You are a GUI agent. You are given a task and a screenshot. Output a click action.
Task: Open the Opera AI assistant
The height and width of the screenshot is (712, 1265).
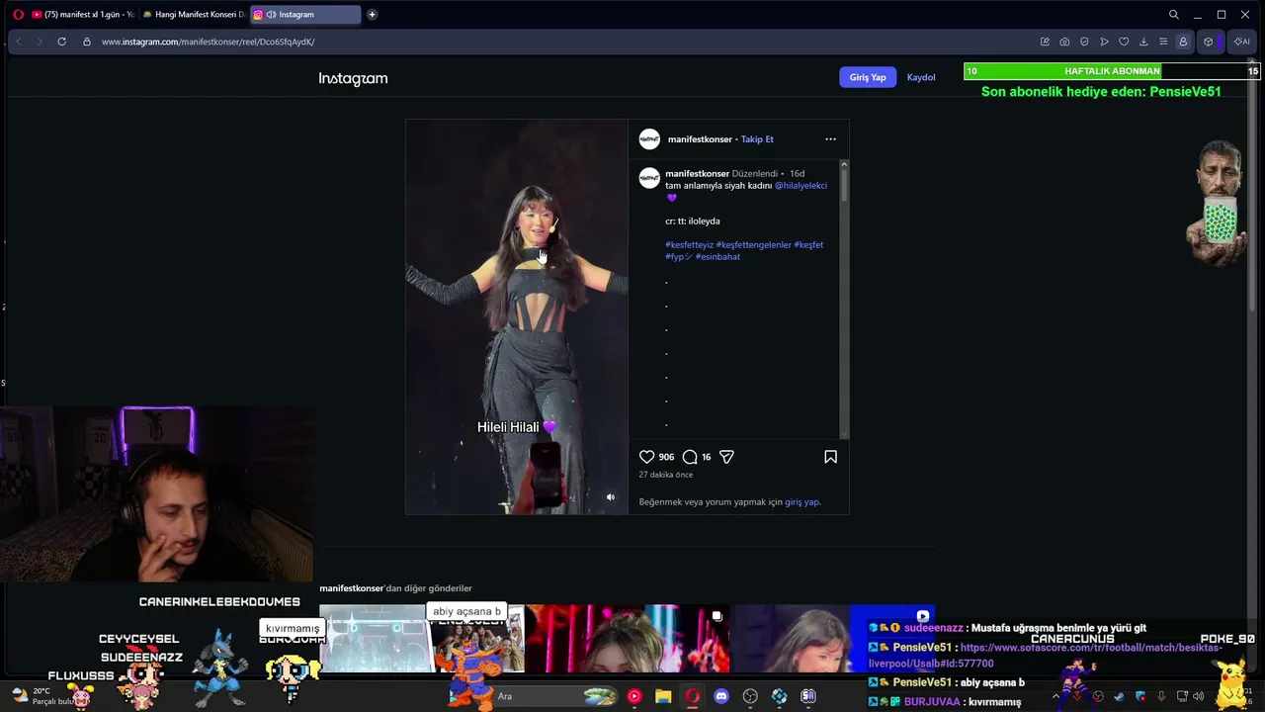(x=1241, y=42)
